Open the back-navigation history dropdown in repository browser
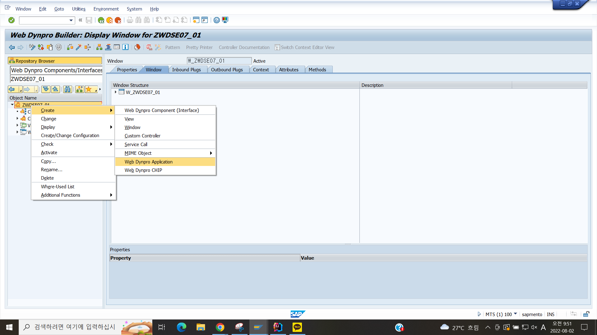 [x=21, y=90]
